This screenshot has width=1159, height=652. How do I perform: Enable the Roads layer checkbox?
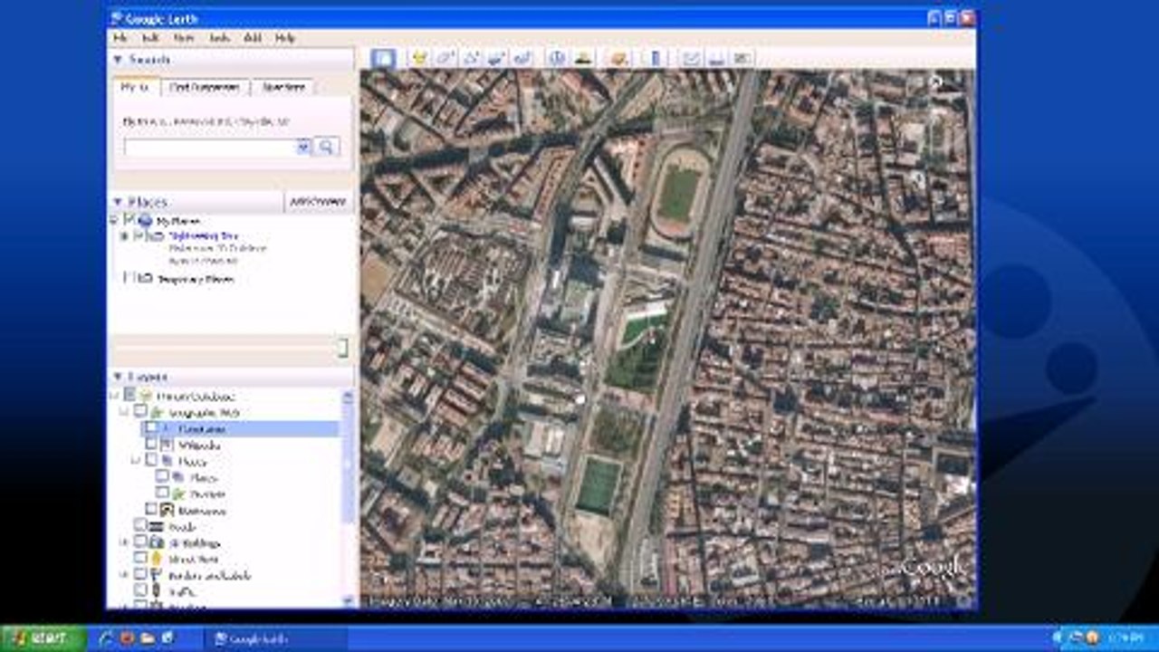(140, 527)
